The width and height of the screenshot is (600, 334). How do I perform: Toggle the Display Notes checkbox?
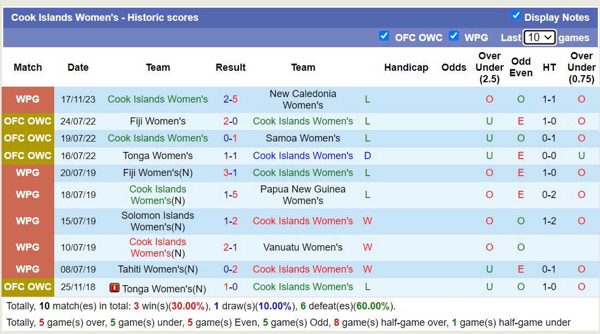516,16
